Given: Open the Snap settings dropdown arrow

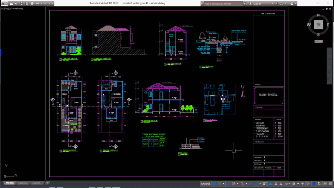Looking at the screenshot, I should 223,184.
